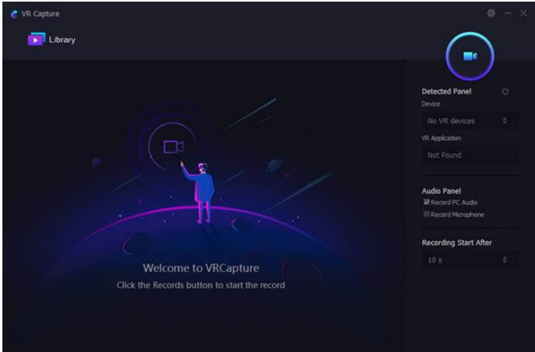Click the Detected Panel heading
Viewport: 535px width, 352px height.
(x=446, y=91)
